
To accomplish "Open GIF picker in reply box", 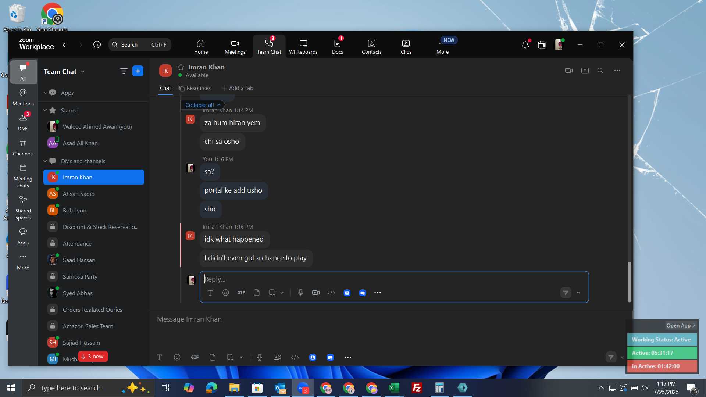I will point(241,293).
